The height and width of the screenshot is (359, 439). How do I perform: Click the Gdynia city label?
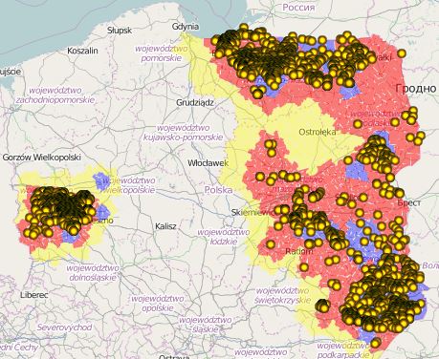tap(186, 27)
